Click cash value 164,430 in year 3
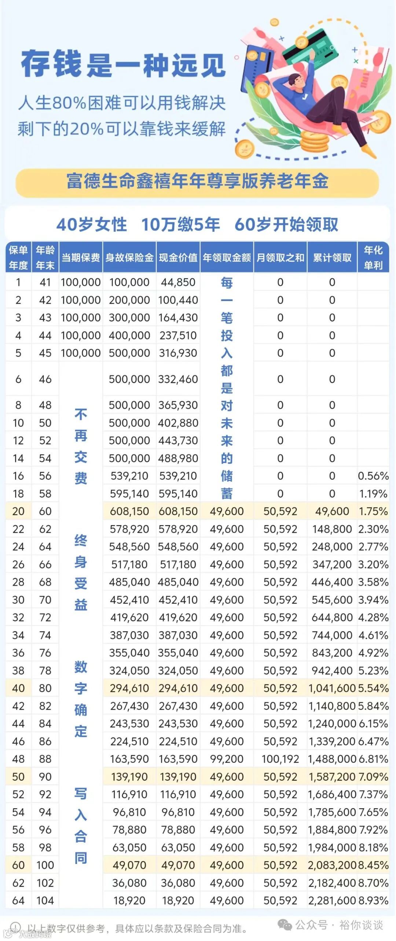 tap(178, 318)
